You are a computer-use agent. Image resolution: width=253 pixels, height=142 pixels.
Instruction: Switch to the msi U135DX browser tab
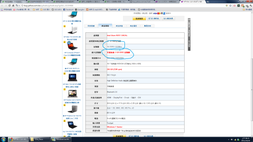166,2
